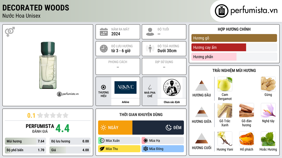This screenshot has width=282, height=158.
Task: Click the Hương đầu pyramid icon
Action: [x=202, y=86]
